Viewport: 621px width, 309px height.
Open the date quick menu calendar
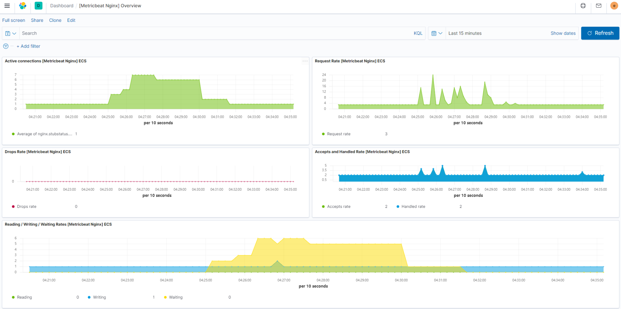(437, 33)
